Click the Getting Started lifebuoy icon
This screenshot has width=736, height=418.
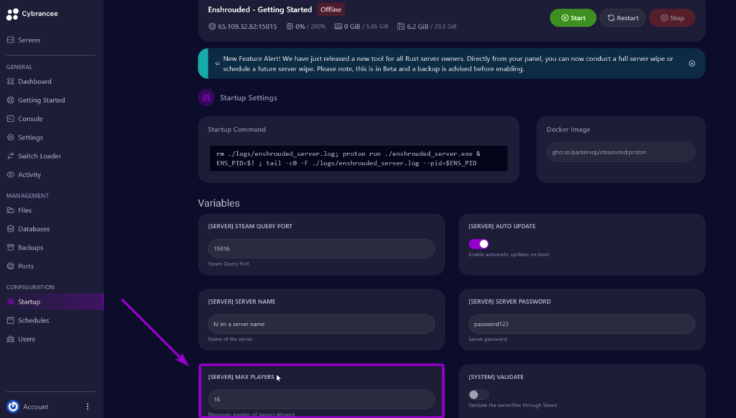[10, 100]
